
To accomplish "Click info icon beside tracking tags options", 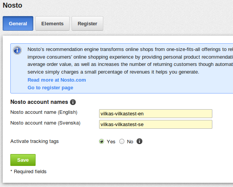I will tap(139, 141).
